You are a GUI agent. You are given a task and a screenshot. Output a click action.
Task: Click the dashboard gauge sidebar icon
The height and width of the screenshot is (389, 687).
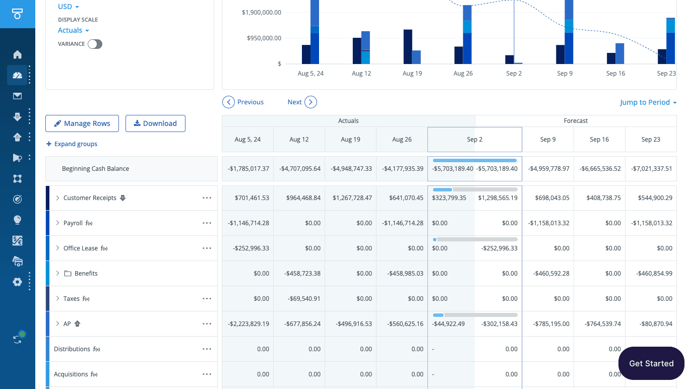click(x=18, y=76)
